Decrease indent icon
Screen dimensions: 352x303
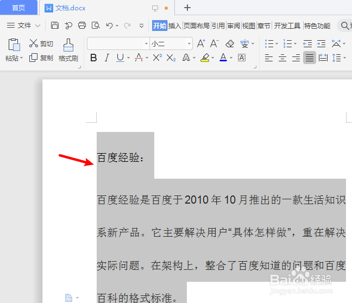307,43
